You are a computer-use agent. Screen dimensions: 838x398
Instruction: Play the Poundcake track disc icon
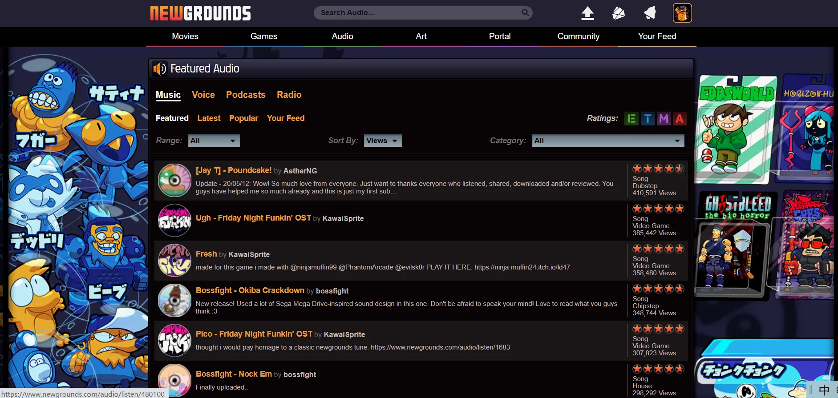point(174,180)
